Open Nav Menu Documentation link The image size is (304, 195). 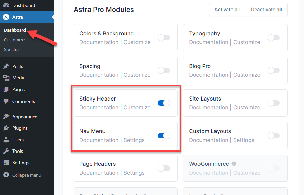[x=99, y=140]
